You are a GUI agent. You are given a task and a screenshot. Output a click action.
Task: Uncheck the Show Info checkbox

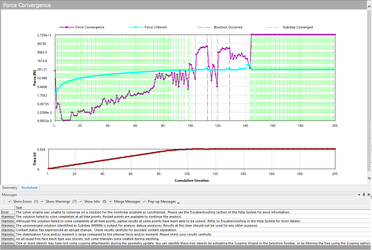click(81, 202)
